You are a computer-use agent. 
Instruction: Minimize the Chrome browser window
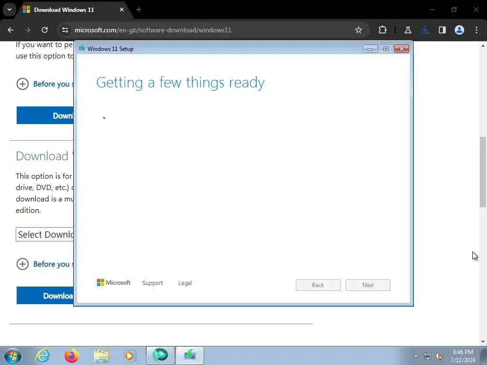432,10
